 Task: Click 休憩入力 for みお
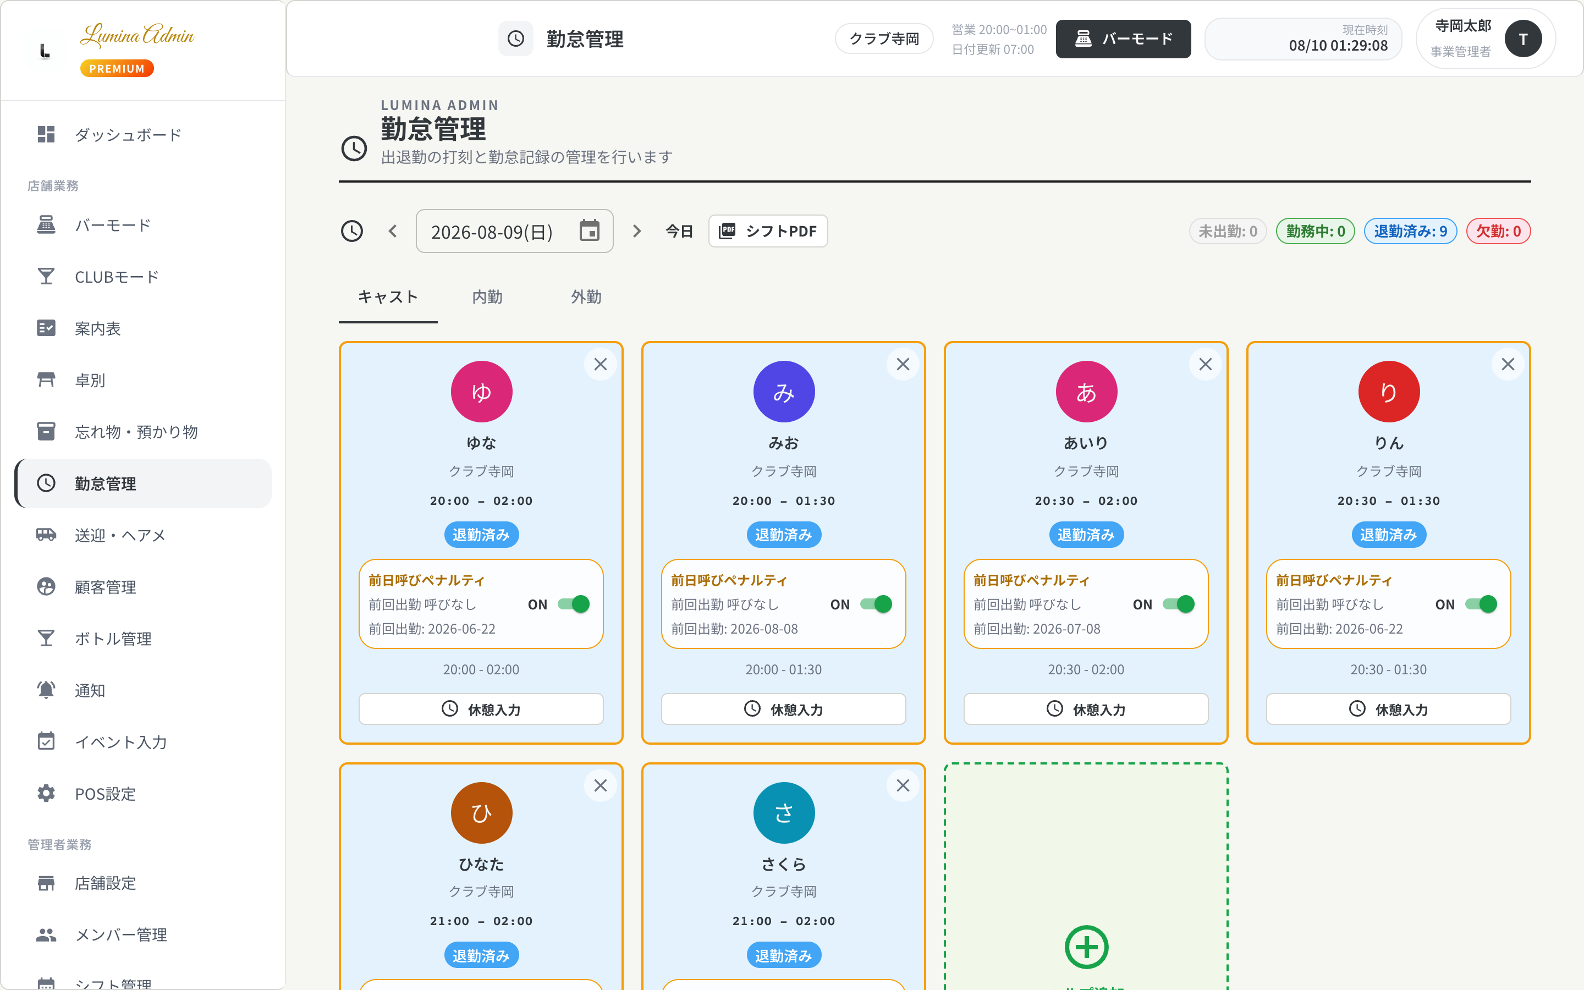pos(784,709)
